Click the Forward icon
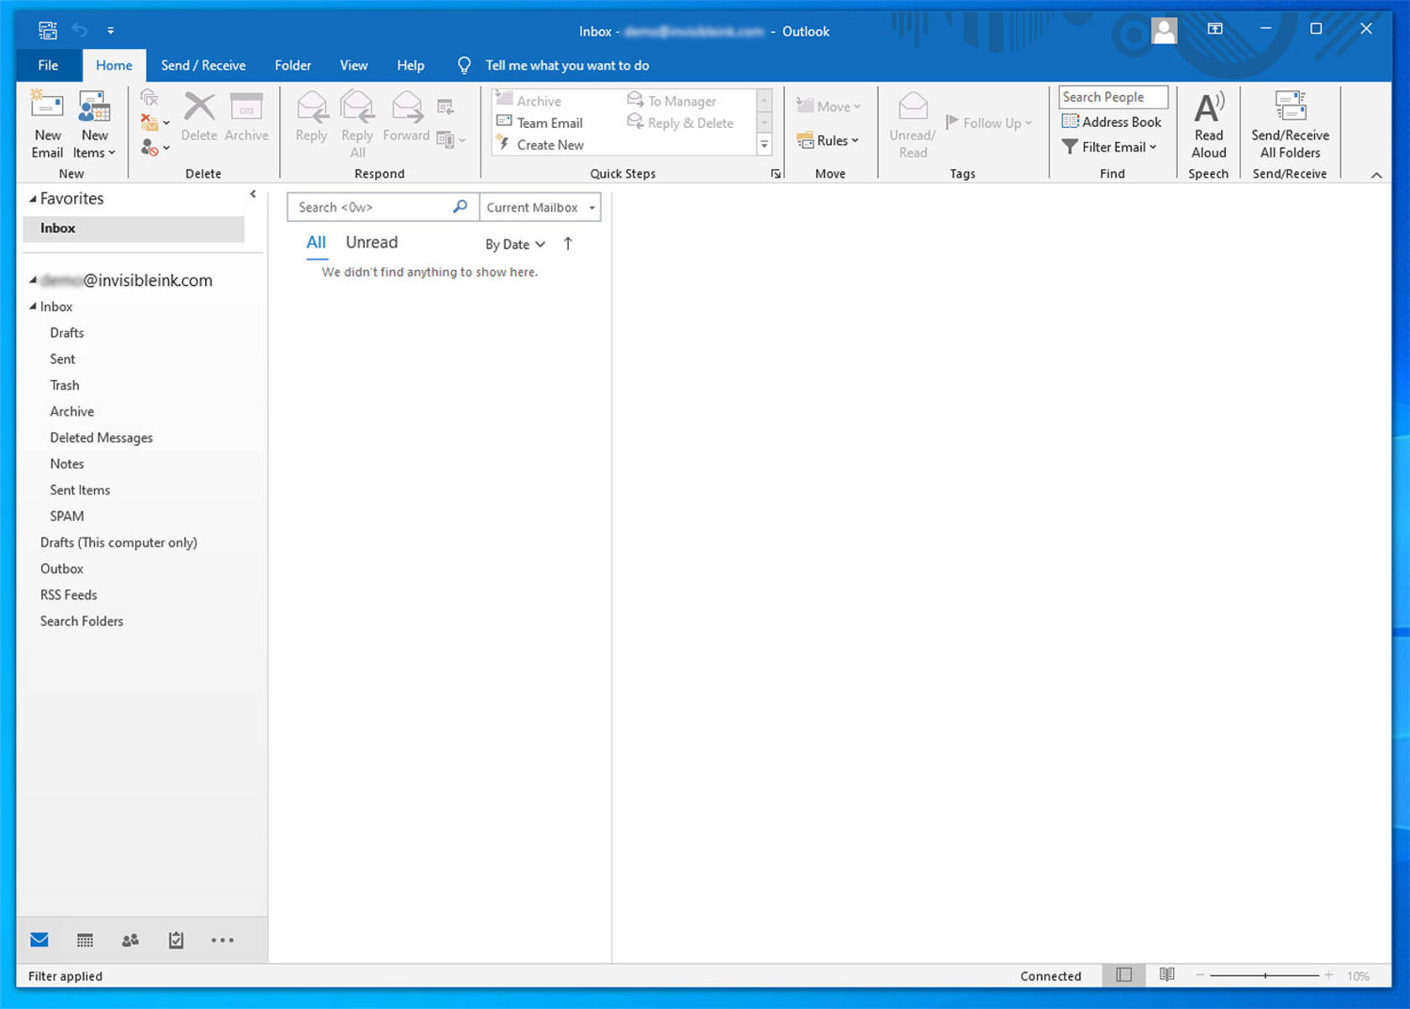The height and width of the screenshot is (1009, 1410). 406,116
